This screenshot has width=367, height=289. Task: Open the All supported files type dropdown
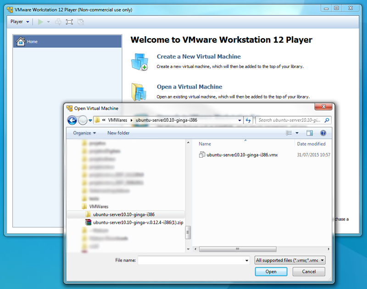tap(290, 260)
